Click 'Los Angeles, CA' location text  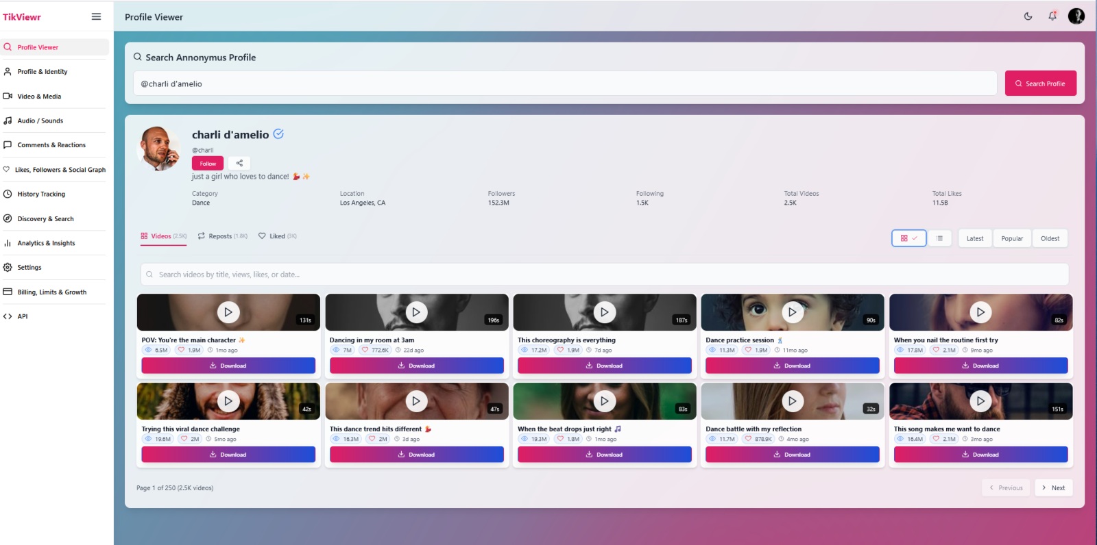click(363, 203)
